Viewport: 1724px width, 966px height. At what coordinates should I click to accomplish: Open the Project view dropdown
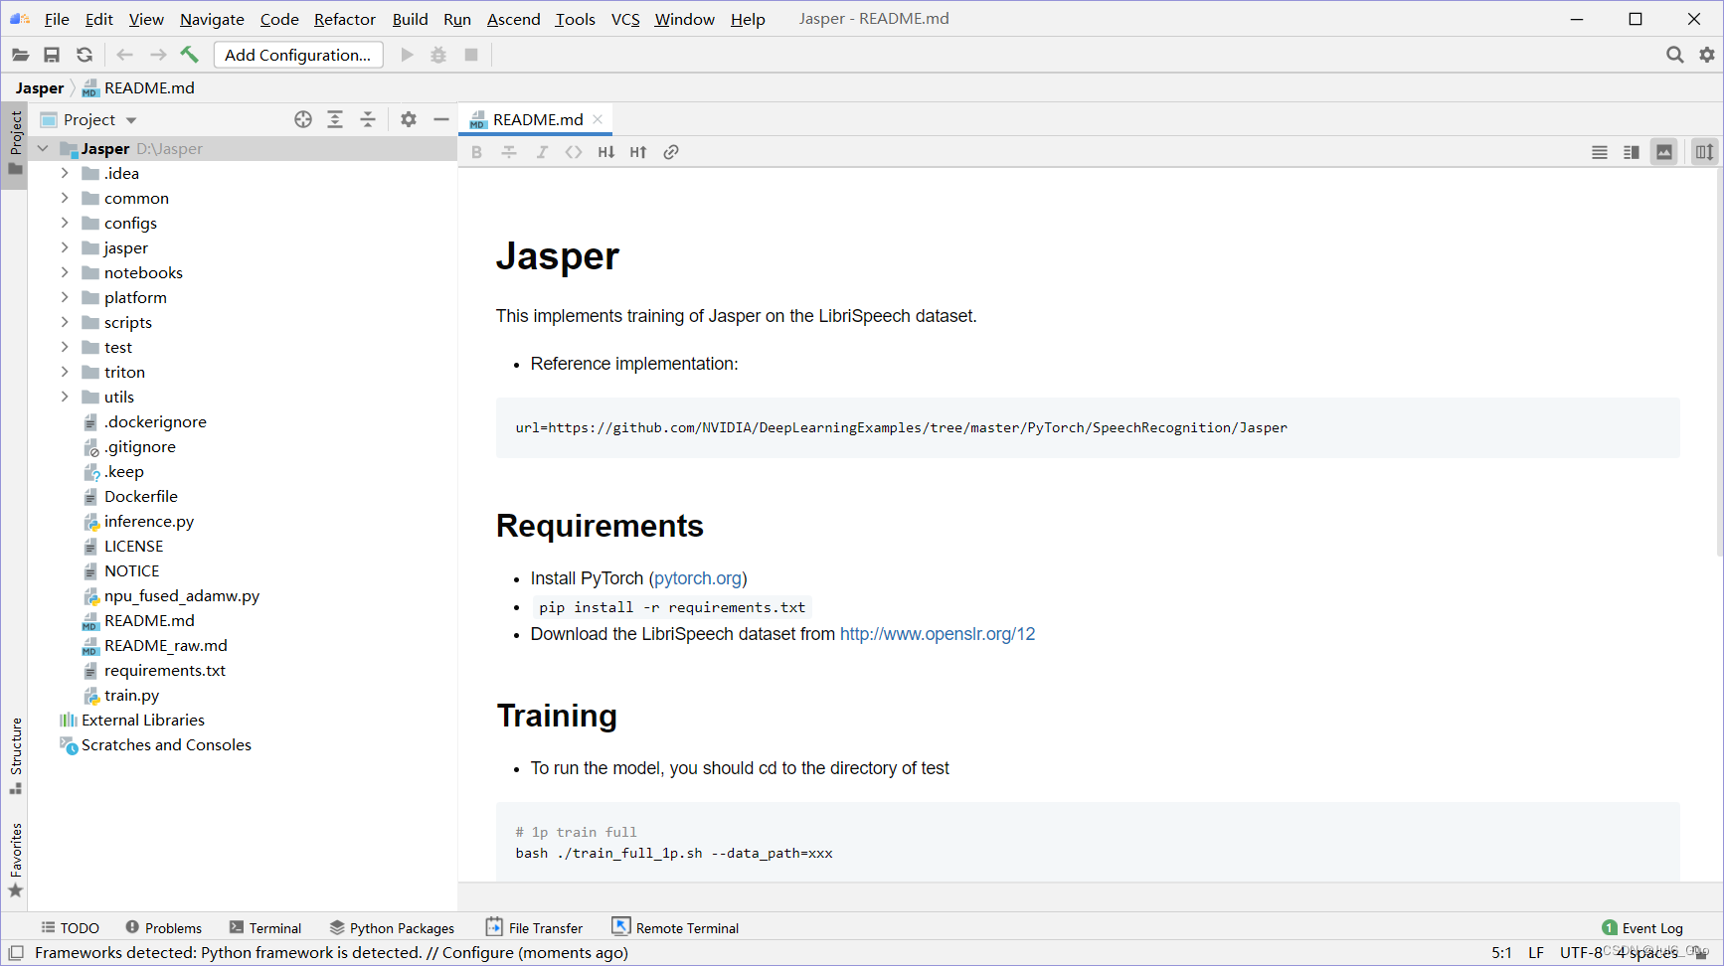(x=99, y=119)
